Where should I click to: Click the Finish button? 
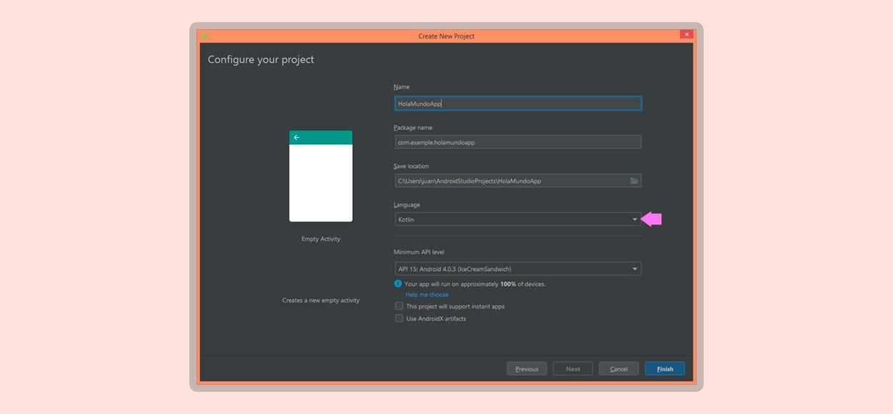[665, 369]
